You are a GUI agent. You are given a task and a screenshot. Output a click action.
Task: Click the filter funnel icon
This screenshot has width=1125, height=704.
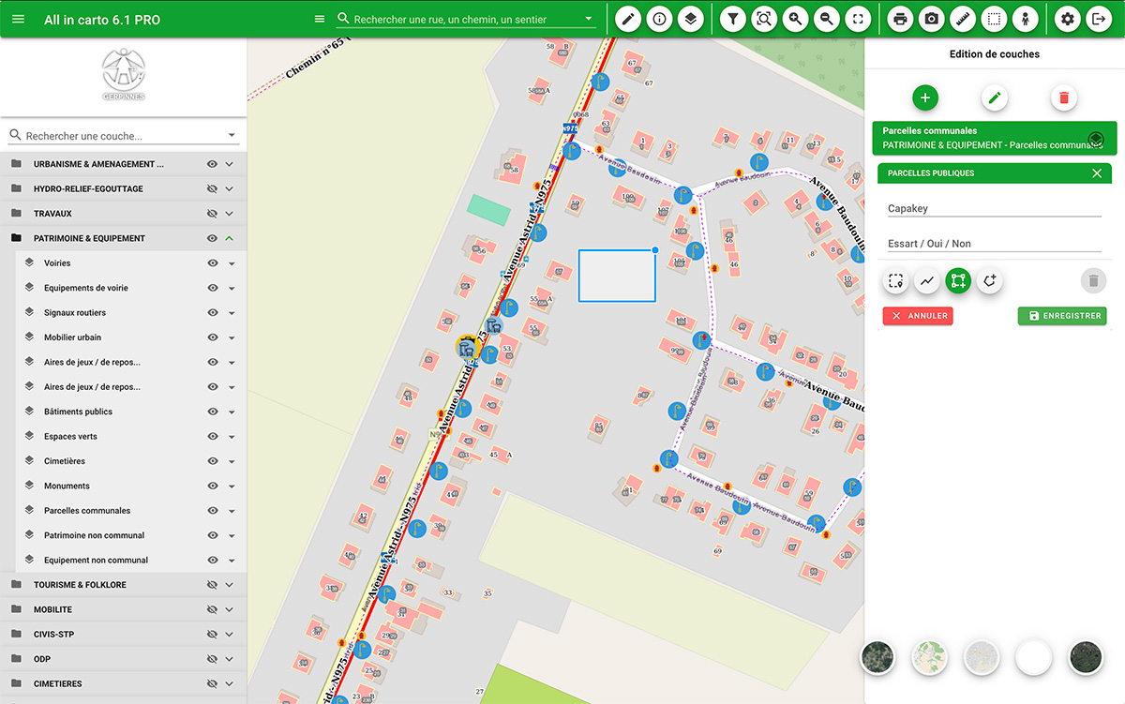(x=733, y=19)
